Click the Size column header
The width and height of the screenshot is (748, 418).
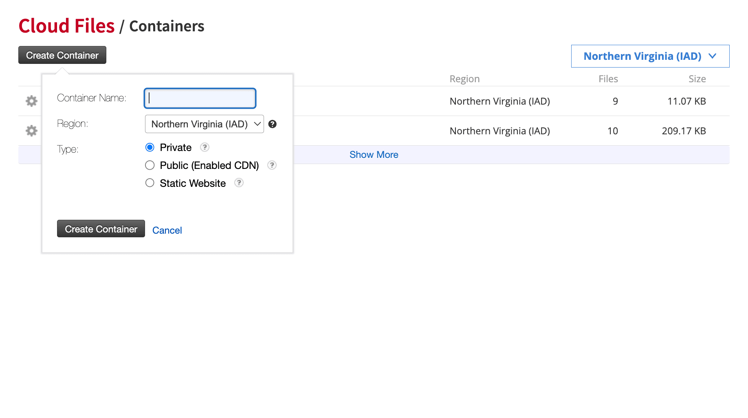coord(697,79)
